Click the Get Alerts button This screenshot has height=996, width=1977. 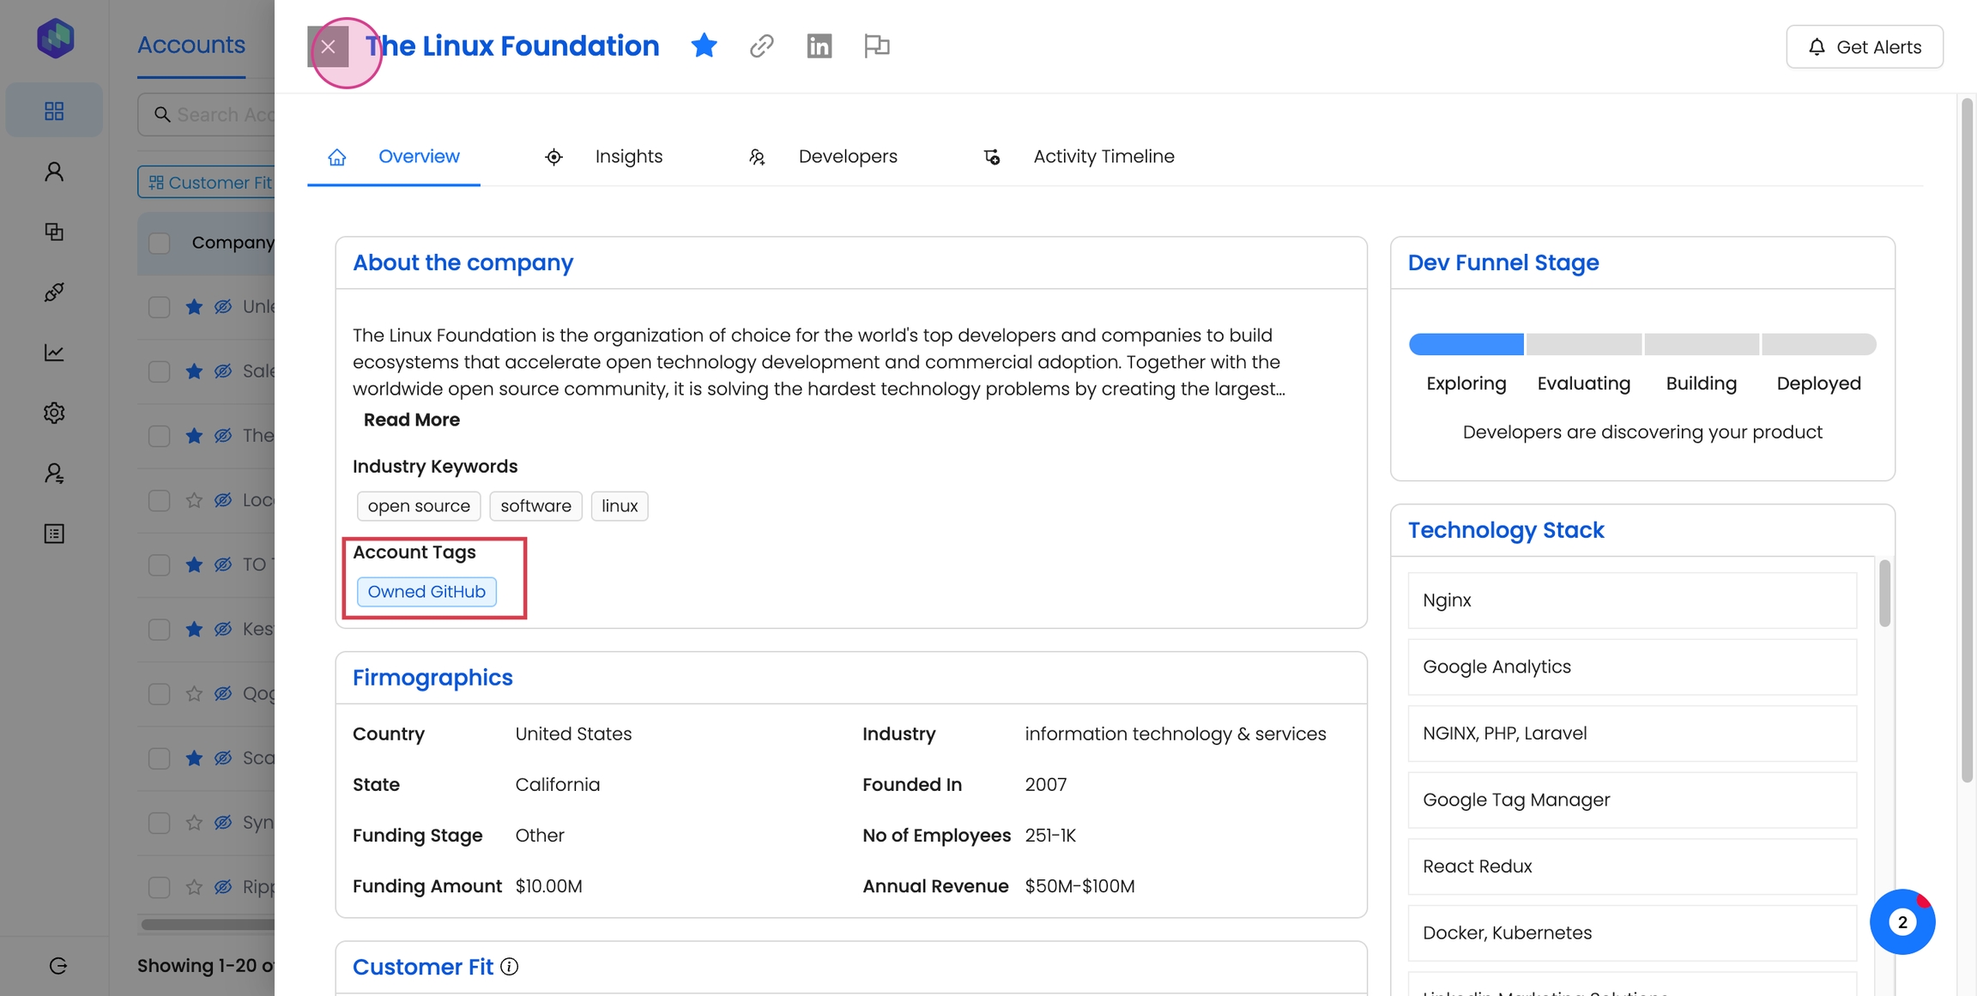[1864, 47]
